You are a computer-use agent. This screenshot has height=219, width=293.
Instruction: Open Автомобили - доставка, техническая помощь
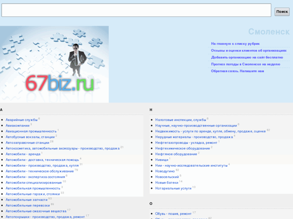pyautogui.click(x=42, y=160)
